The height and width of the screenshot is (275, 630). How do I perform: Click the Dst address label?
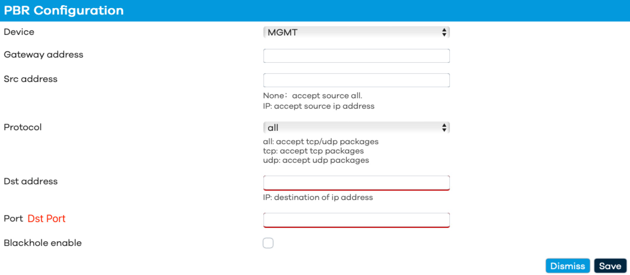(30, 181)
